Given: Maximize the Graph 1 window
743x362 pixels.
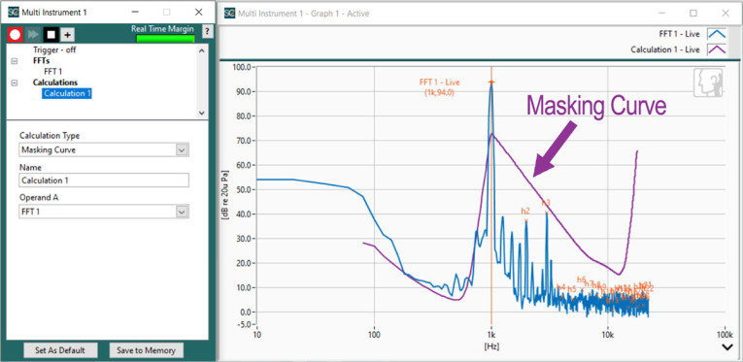Looking at the screenshot, I should tap(693, 13).
